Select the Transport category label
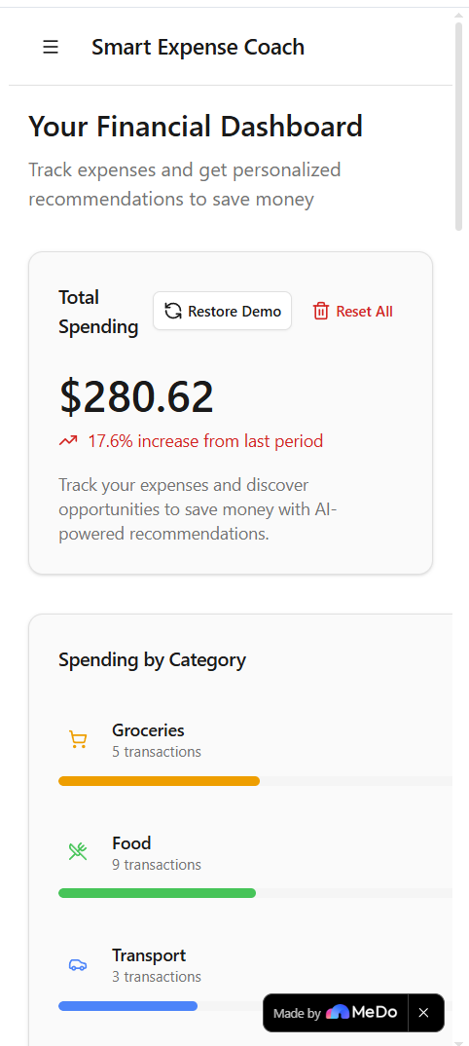The height and width of the screenshot is (1046, 469). coord(149,955)
